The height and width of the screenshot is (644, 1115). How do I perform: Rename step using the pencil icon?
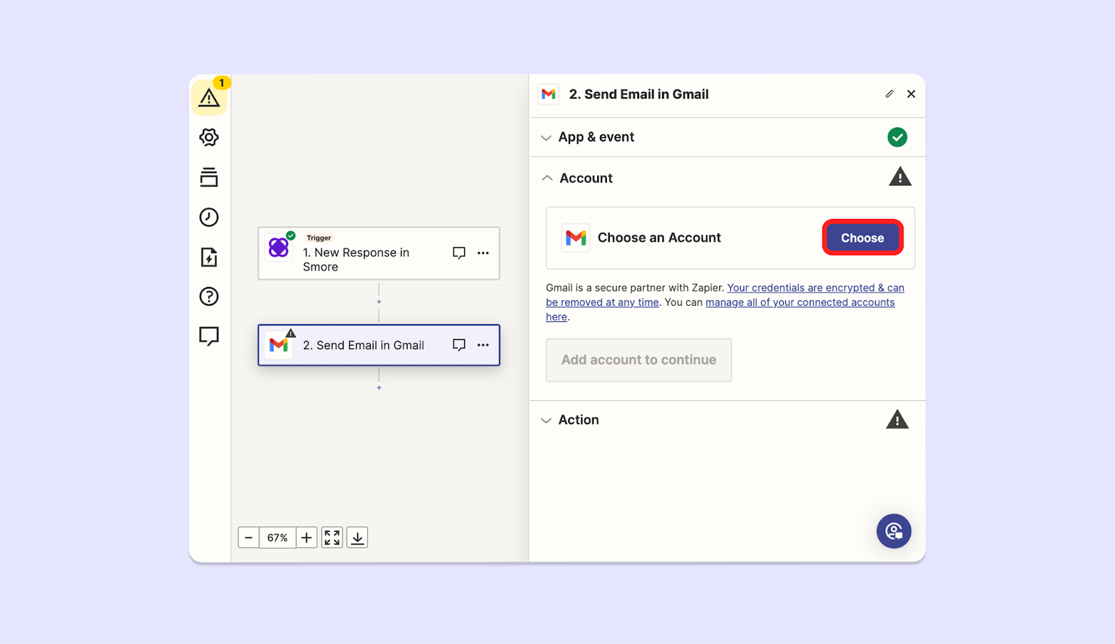[890, 94]
